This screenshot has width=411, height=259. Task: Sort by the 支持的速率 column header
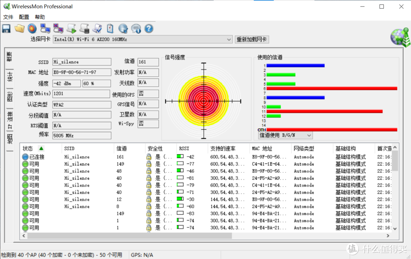point(229,148)
